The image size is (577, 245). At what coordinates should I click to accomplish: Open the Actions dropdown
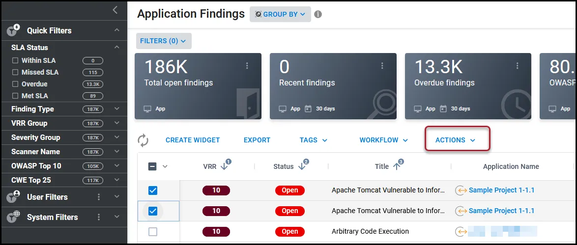pos(456,140)
